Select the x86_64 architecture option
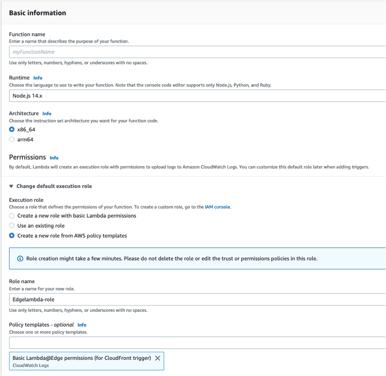 click(x=11, y=129)
